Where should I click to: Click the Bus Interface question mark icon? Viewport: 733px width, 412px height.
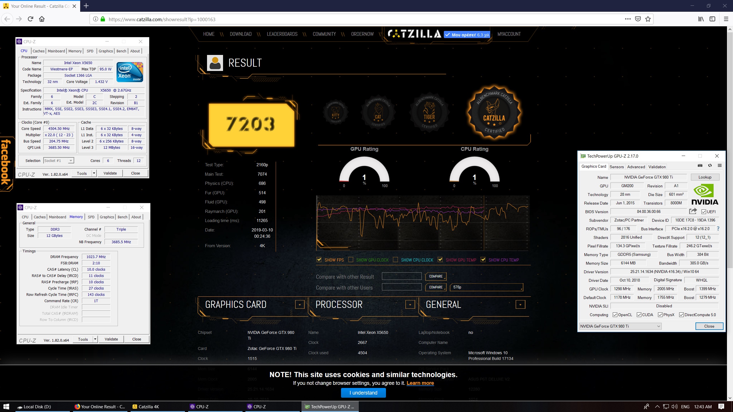(718, 229)
